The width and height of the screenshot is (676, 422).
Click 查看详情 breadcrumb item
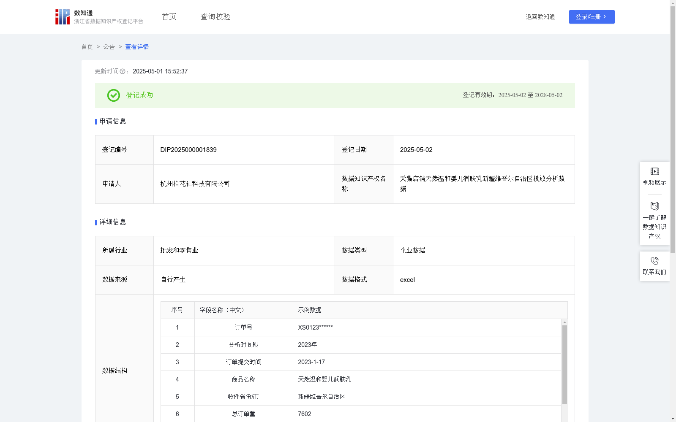137,47
